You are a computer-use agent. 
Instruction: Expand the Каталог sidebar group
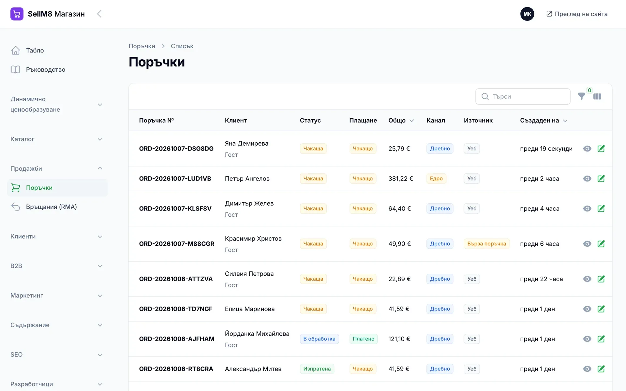[x=57, y=139]
